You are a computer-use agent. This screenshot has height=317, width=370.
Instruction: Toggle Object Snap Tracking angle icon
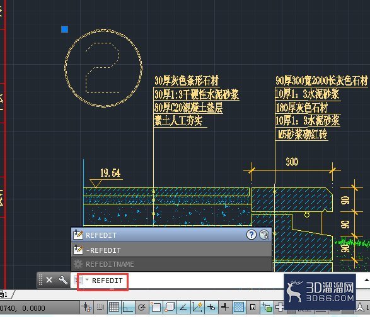pyautogui.click(x=183, y=307)
